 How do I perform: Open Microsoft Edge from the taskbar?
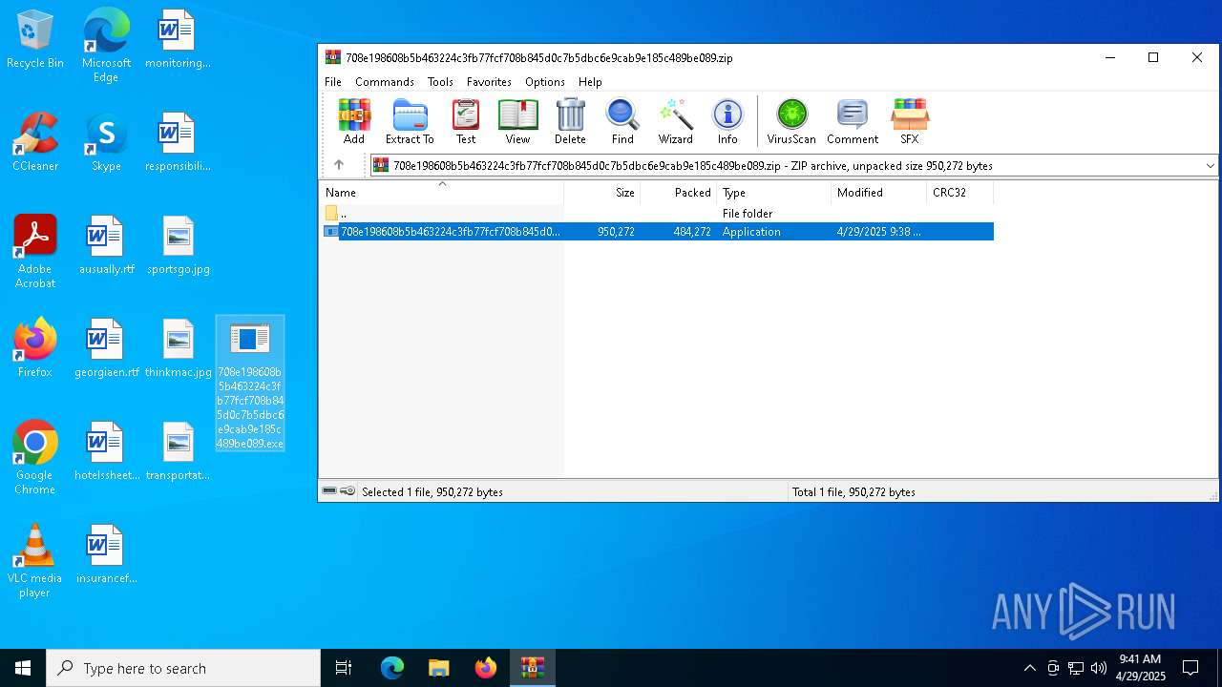(392, 668)
